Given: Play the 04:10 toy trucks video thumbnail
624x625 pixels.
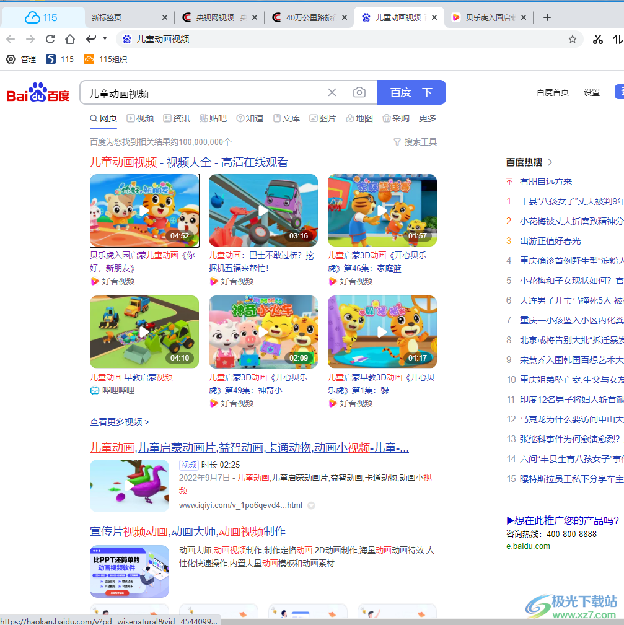Looking at the screenshot, I should pos(144,331).
